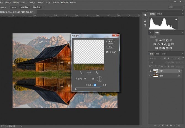185x128 pixels.
Task: Click 确定 to confirm motion blur
Action: [110, 41]
